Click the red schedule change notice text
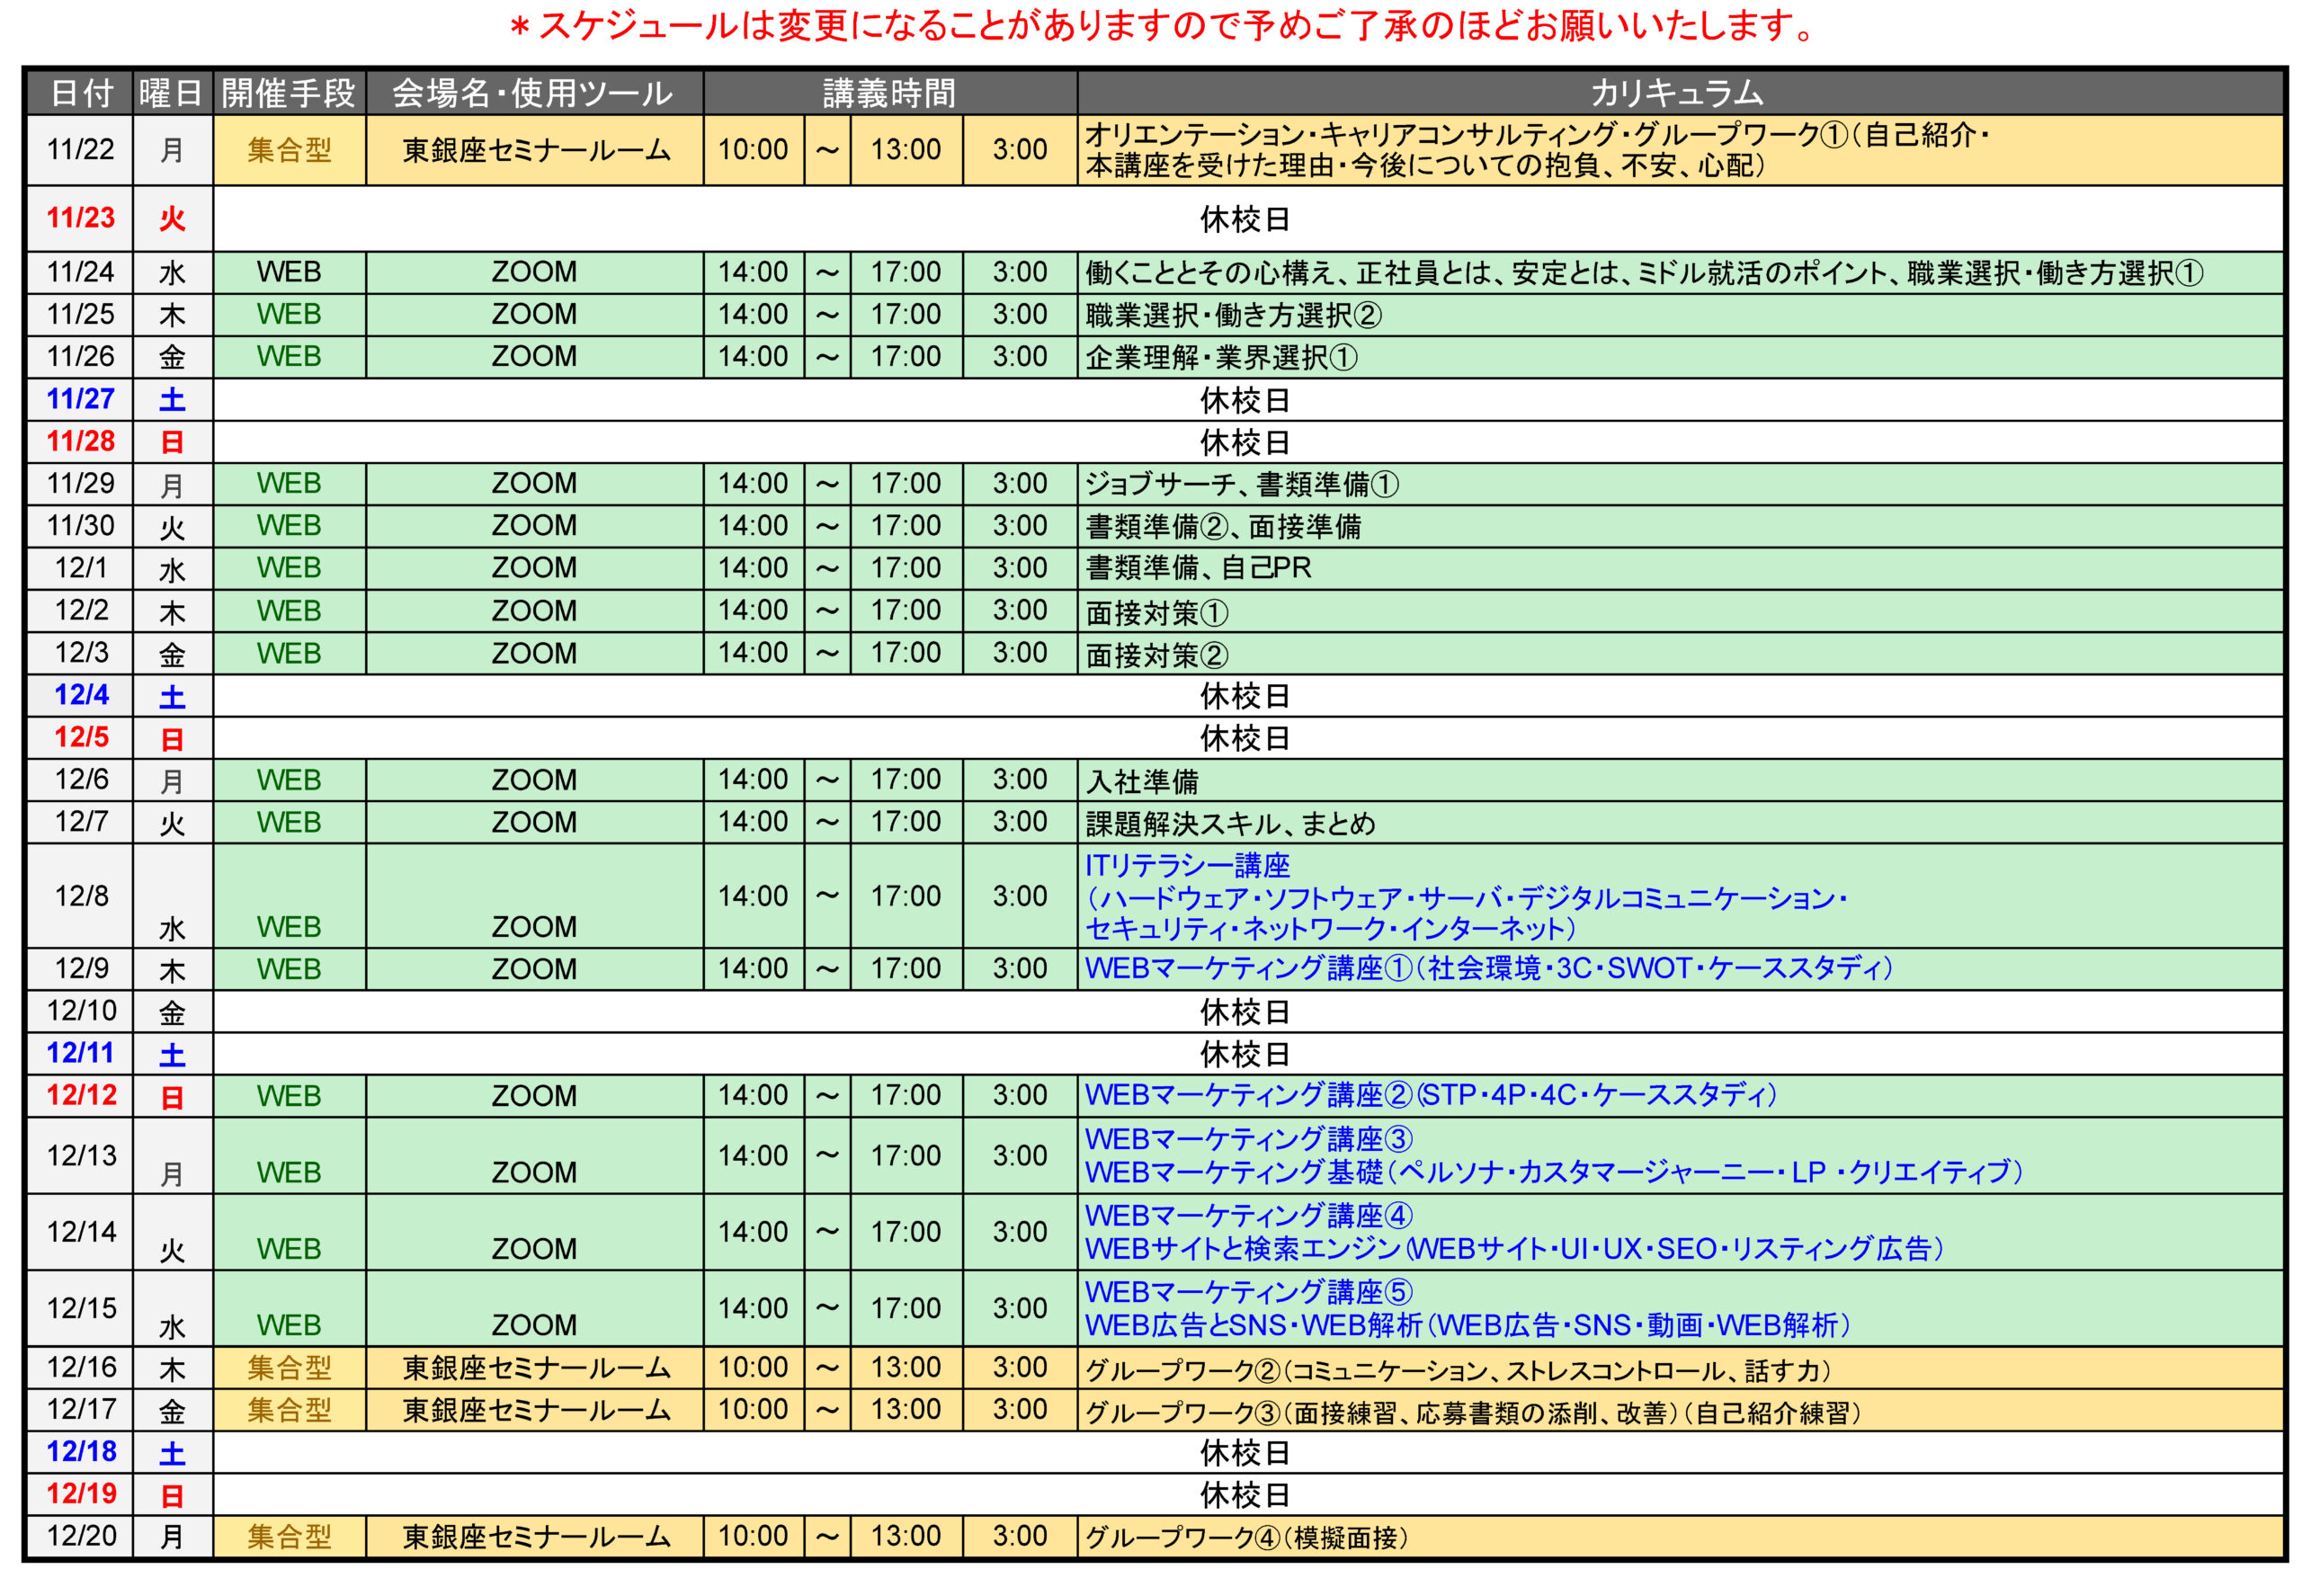 point(1163,27)
